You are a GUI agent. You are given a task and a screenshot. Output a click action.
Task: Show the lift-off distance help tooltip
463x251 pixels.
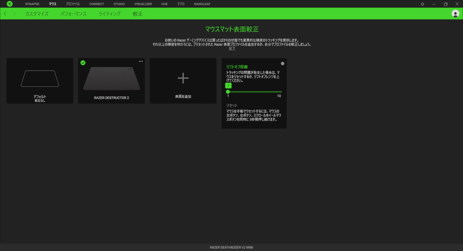pyautogui.click(x=283, y=63)
